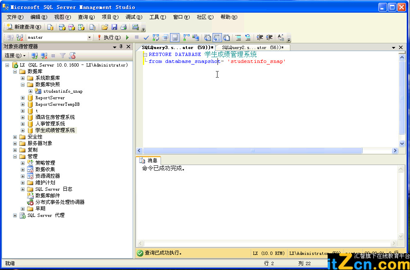Collapse the RESTORE DATABASE code block toggle
The image size is (410, 270).
tap(145, 54)
